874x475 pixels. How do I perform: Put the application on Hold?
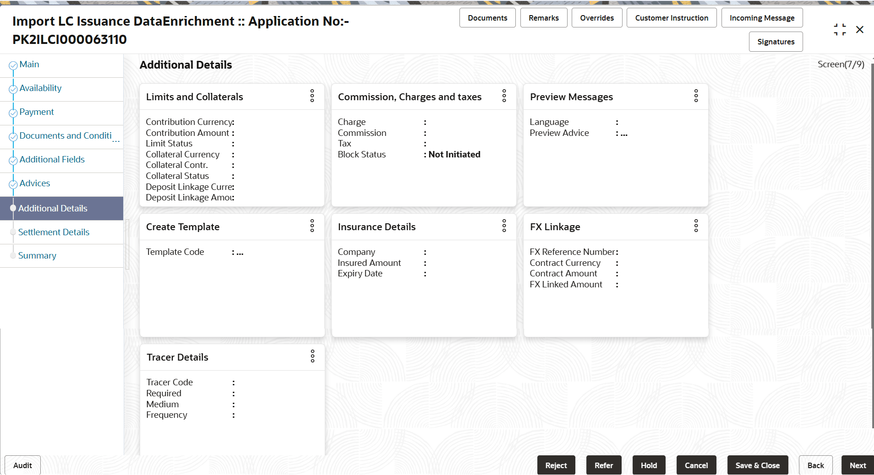(x=649, y=465)
